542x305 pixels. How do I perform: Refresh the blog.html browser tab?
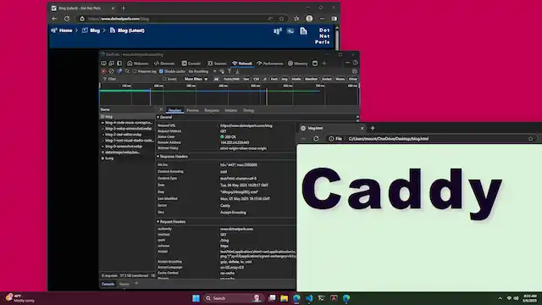[316, 138]
